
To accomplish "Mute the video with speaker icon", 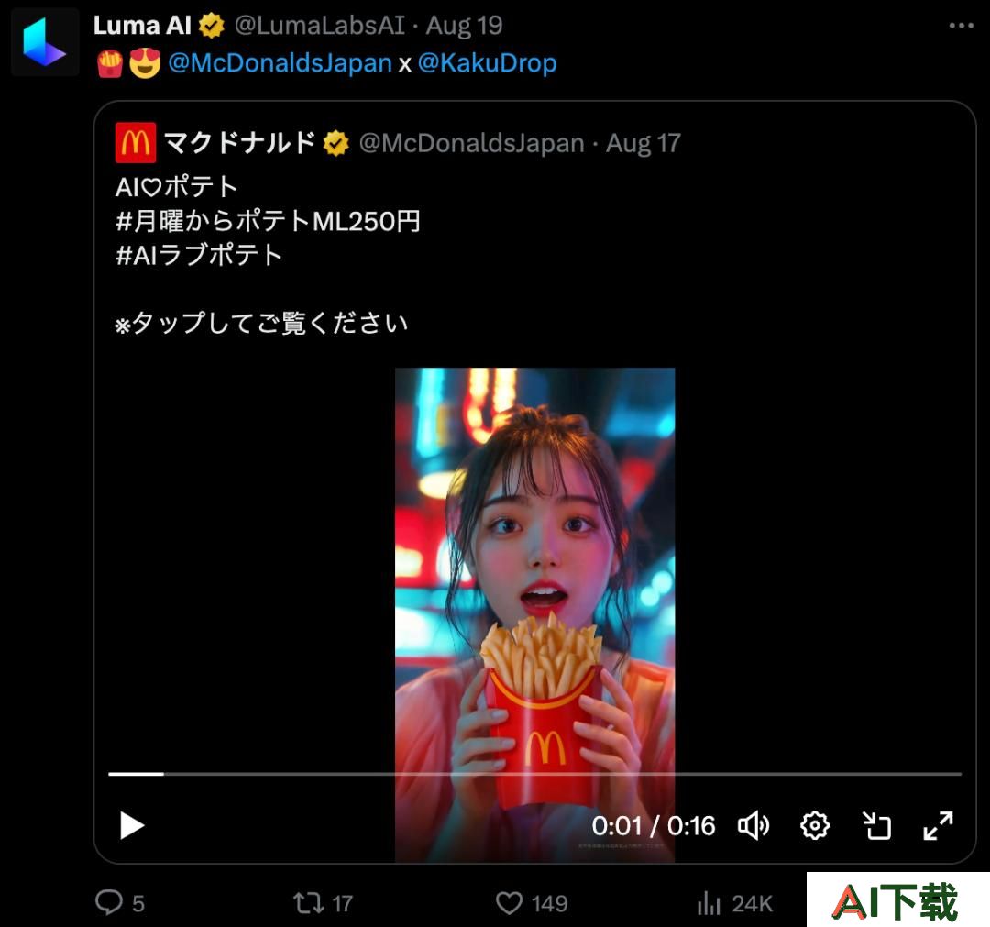I will pyautogui.click(x=753, y=825).
